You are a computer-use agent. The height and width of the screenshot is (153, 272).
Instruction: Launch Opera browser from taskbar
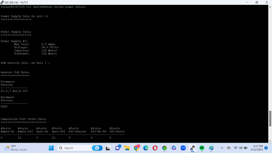click(155, 148)
